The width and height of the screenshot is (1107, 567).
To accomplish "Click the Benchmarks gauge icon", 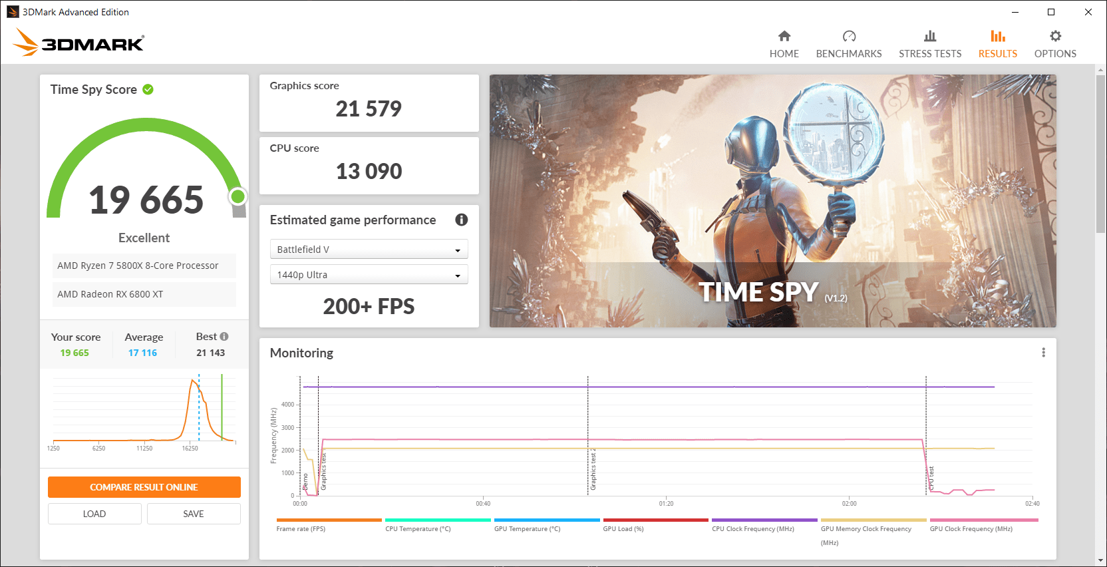I will pyautogui.click(x=849, y=36).
